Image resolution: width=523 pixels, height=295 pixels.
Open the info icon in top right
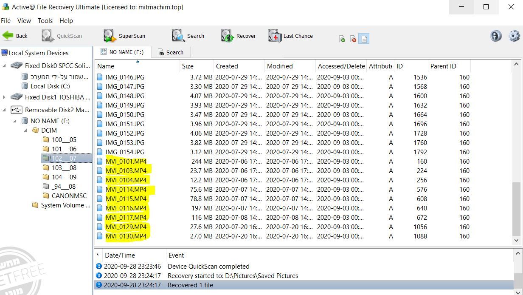496,36
